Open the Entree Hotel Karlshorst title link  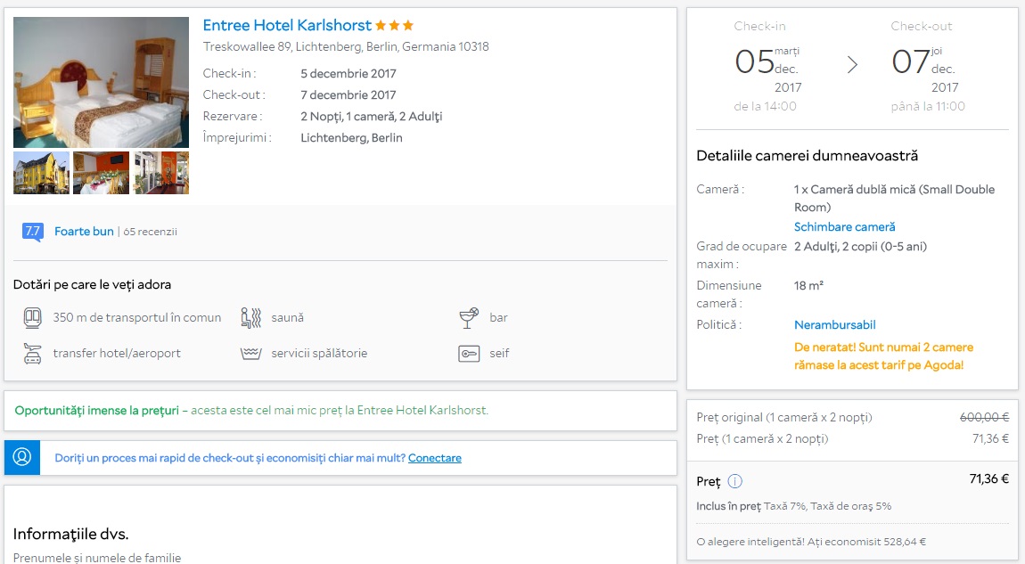point(287,25)
